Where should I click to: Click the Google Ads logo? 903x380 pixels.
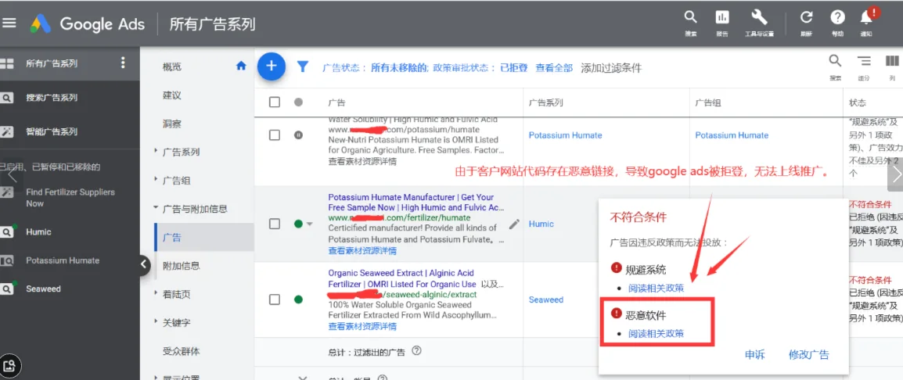click(x=41, y=23)
